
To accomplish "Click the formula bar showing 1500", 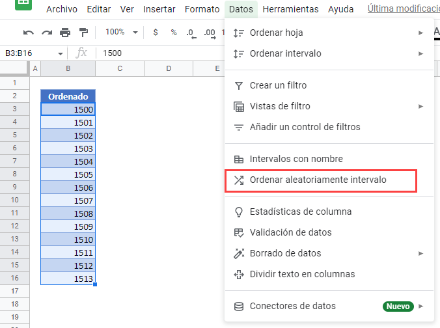I will pyautogui.click(x=160, y=53).
